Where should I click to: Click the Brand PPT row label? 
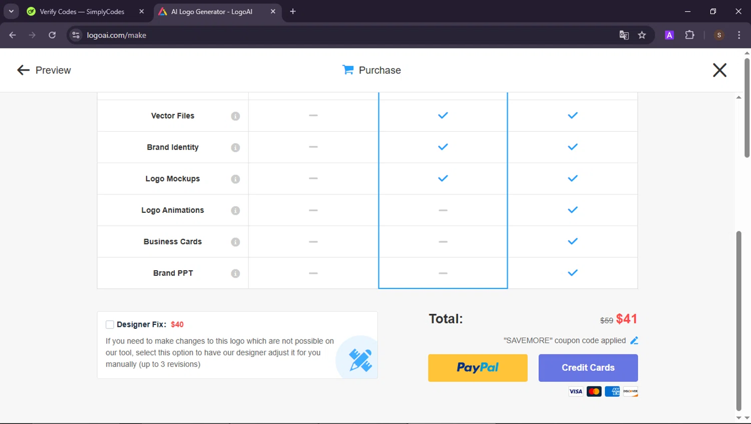[173, 273]
